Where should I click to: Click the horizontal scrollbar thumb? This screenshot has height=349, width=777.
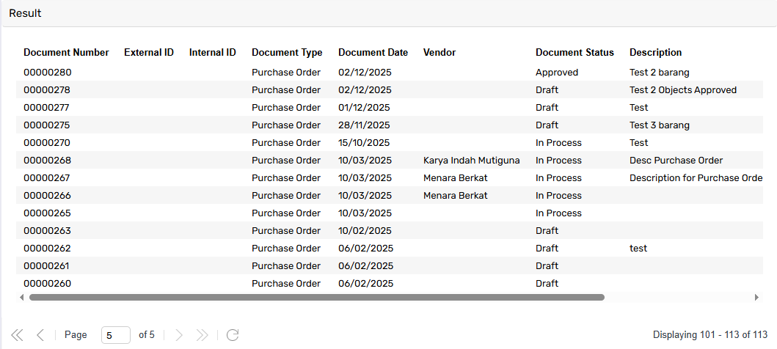315,298
